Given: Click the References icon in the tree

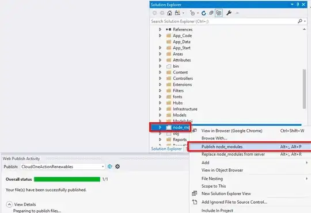Looking at the screenshot, I should point(168,29).
